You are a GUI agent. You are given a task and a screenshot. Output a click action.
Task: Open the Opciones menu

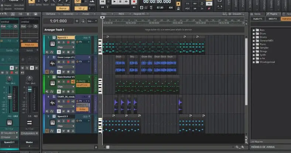[x=69, y=14]
